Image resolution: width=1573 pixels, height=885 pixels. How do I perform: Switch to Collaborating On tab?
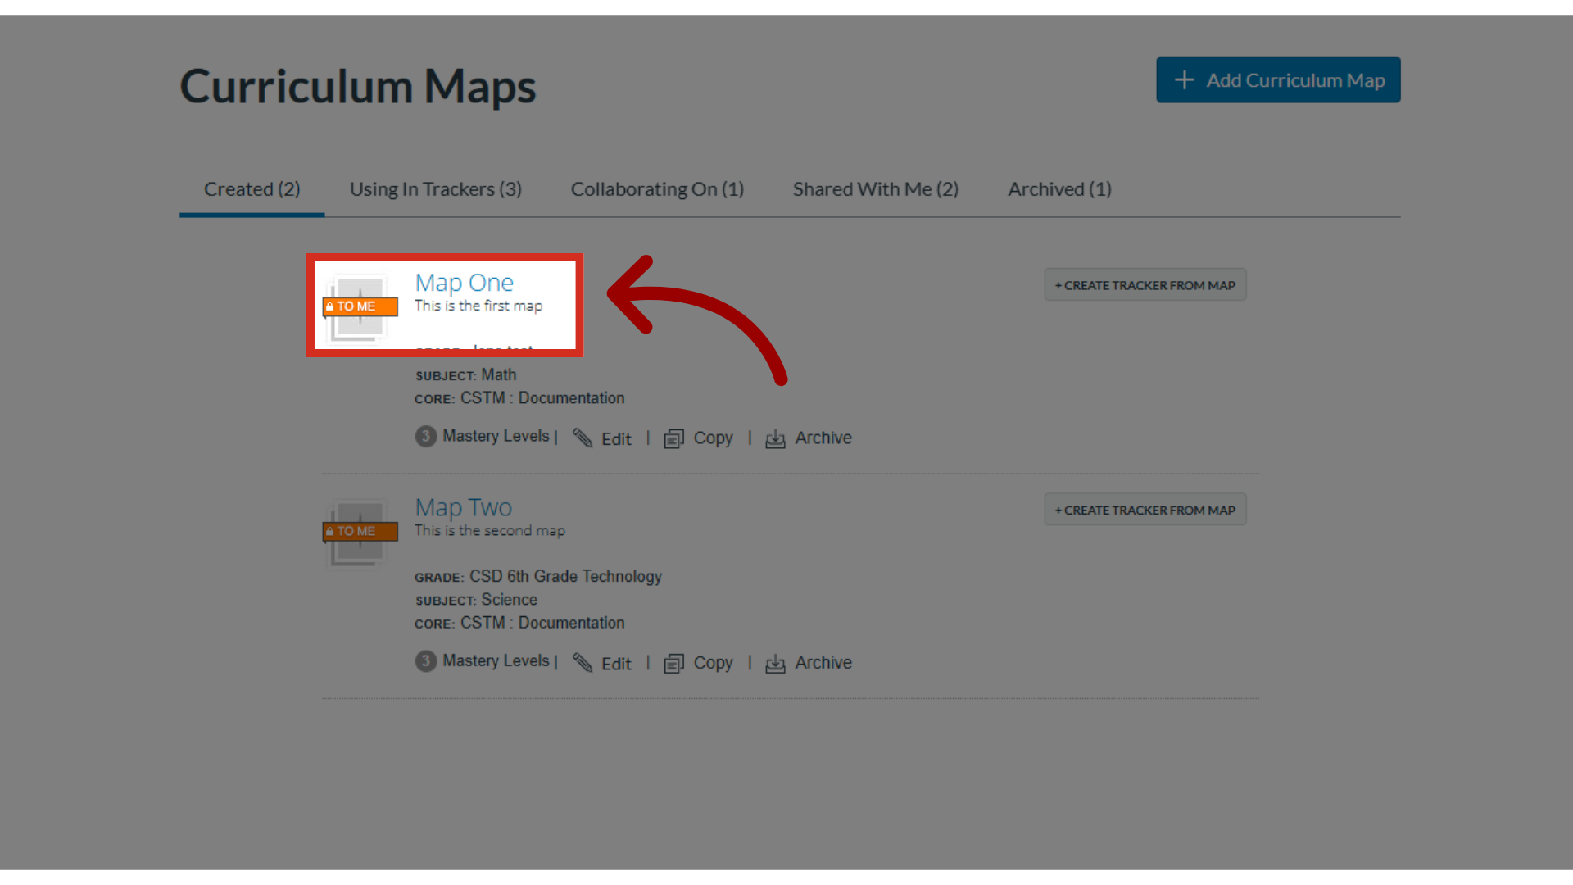(x=657, y=189)
